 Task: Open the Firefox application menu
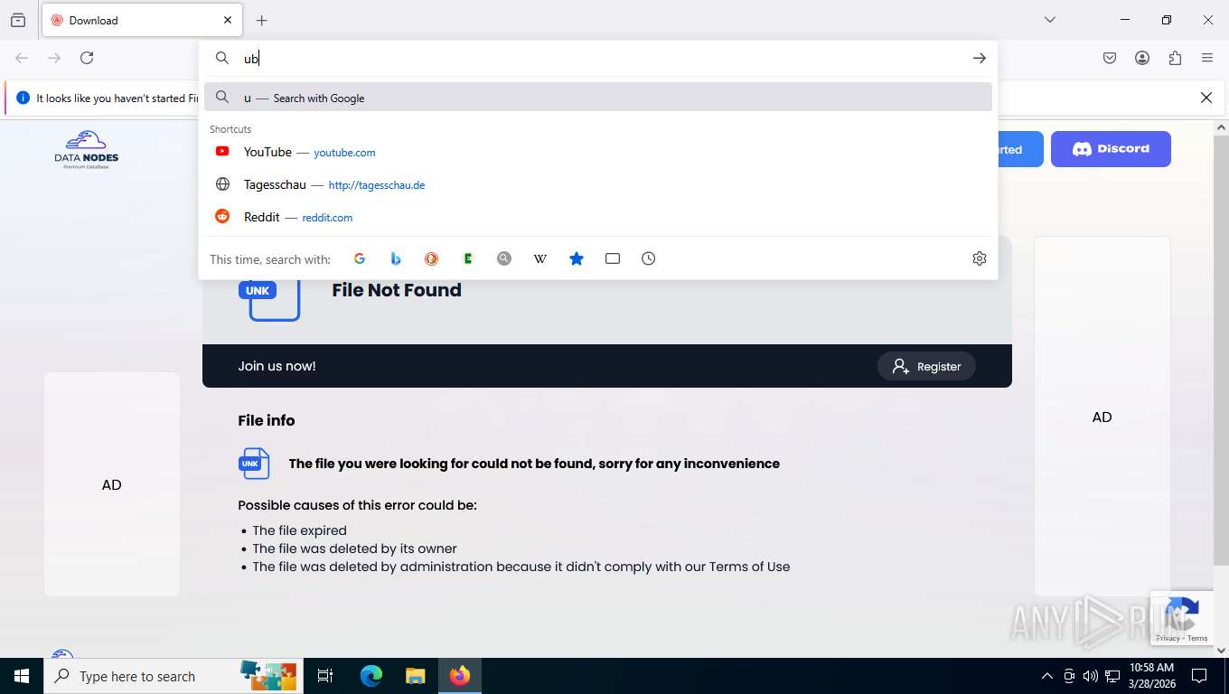click(1207, 58)
